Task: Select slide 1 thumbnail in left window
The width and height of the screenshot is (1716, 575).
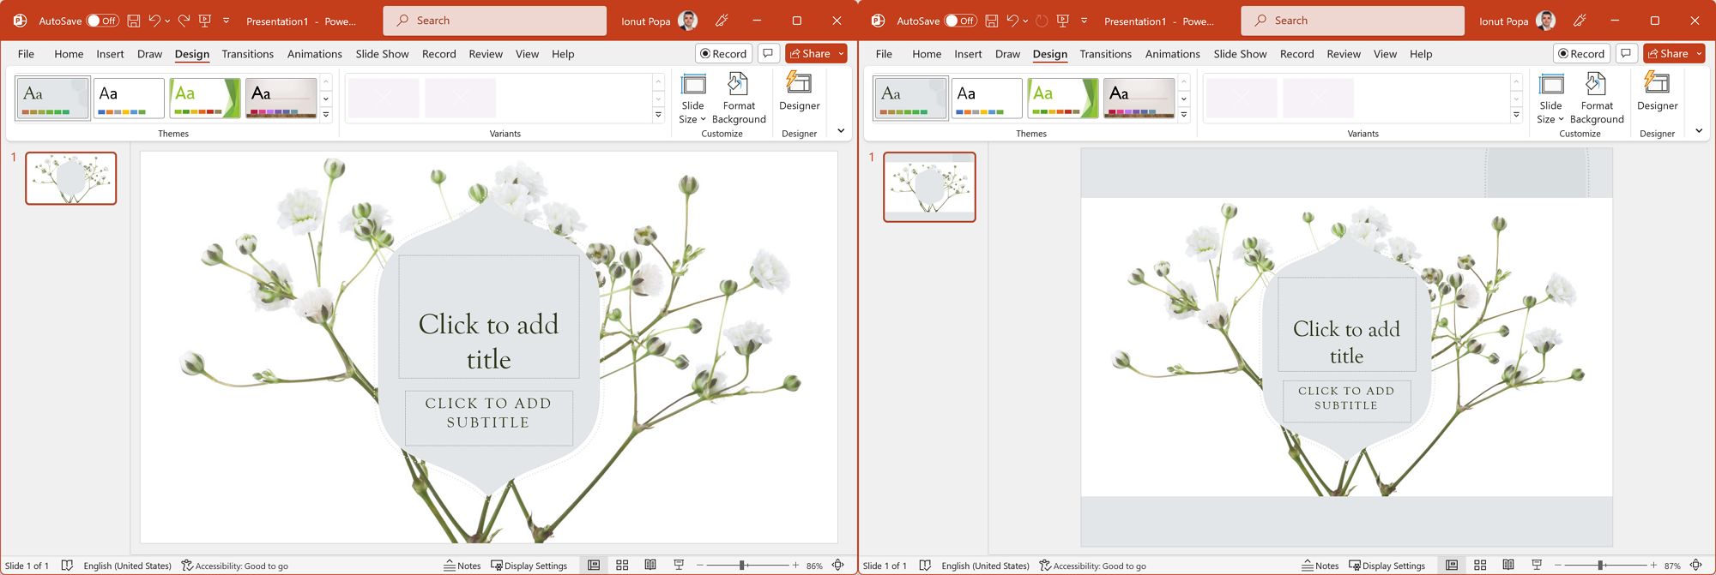Action: tap(71, 178)
